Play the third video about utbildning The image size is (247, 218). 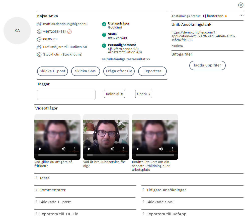(x=138, y=149)
